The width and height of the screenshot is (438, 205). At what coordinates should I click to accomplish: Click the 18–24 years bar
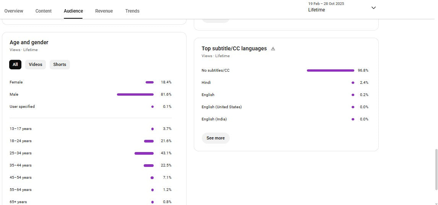pyautogui.click(x=149, y=141)
